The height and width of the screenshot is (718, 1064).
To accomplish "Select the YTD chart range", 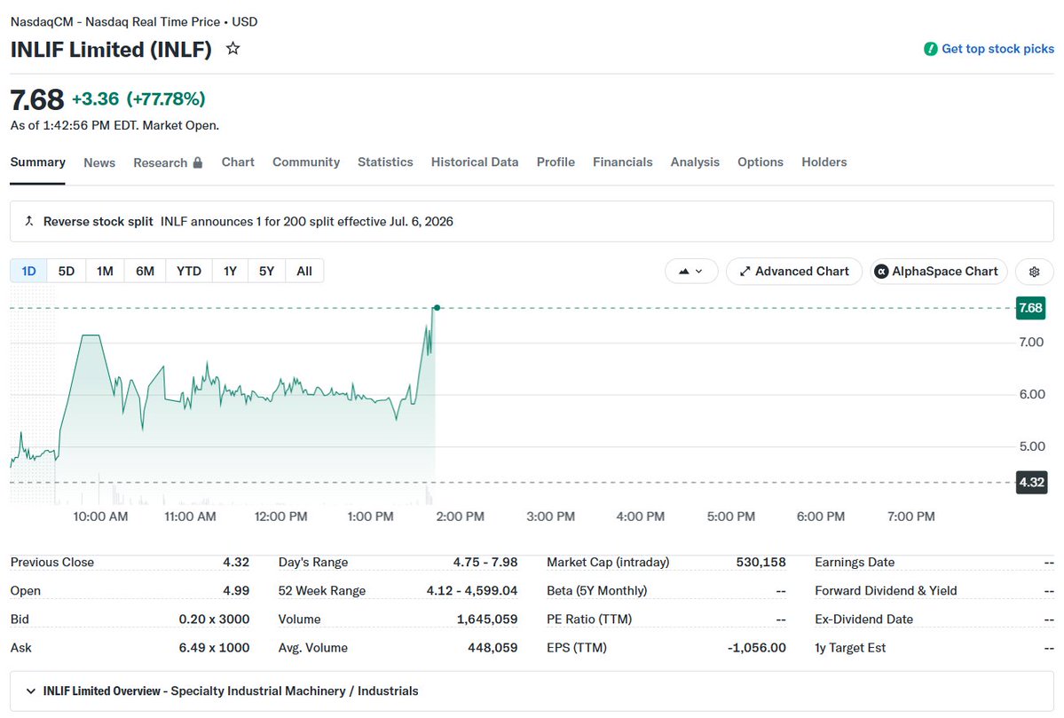I will [189, 271].
